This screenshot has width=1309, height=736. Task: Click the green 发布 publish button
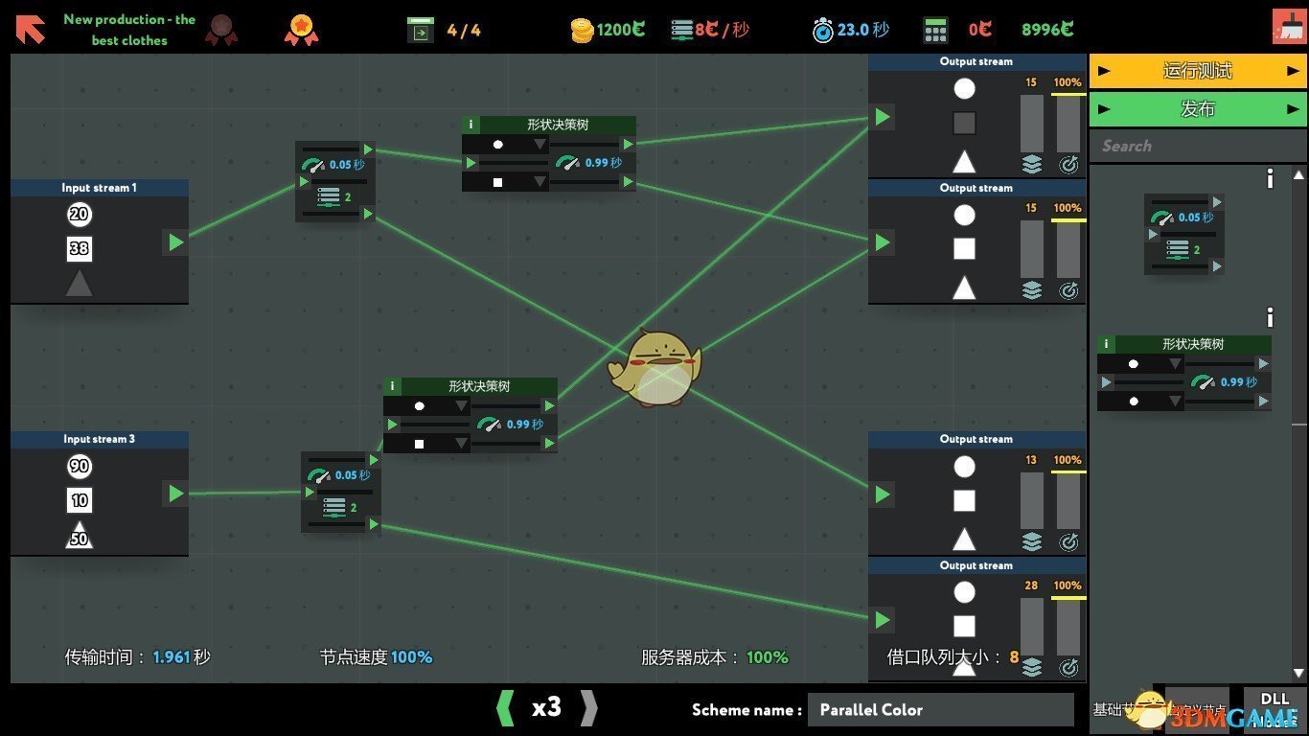[1198, 109]
